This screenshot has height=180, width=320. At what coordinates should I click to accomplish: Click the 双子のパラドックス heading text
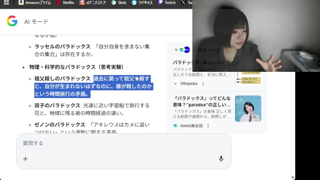(x=57, y=105)
